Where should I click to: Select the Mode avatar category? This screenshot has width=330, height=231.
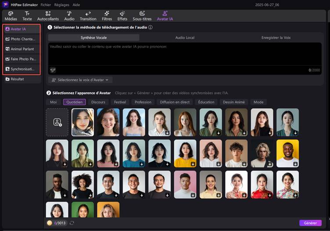click(x=258, y=102)
